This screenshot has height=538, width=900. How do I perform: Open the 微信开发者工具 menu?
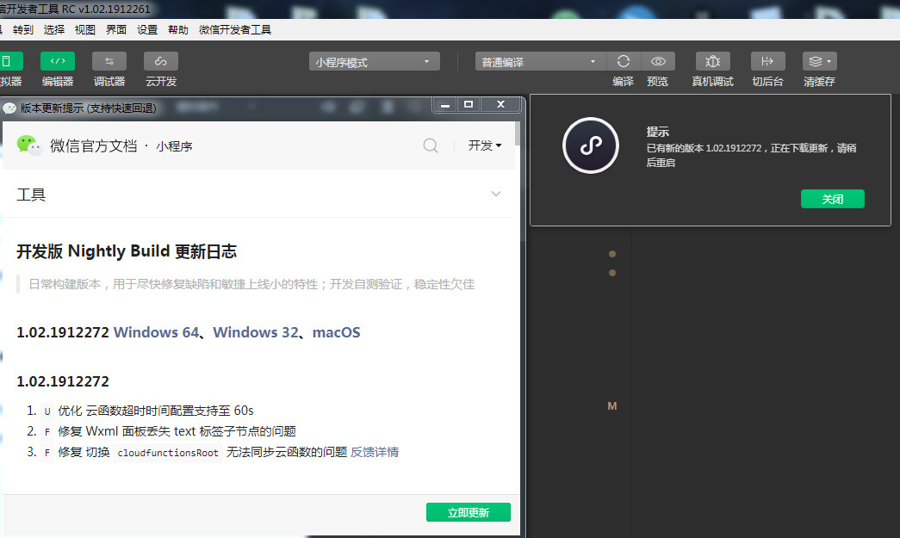pos(235,30)
